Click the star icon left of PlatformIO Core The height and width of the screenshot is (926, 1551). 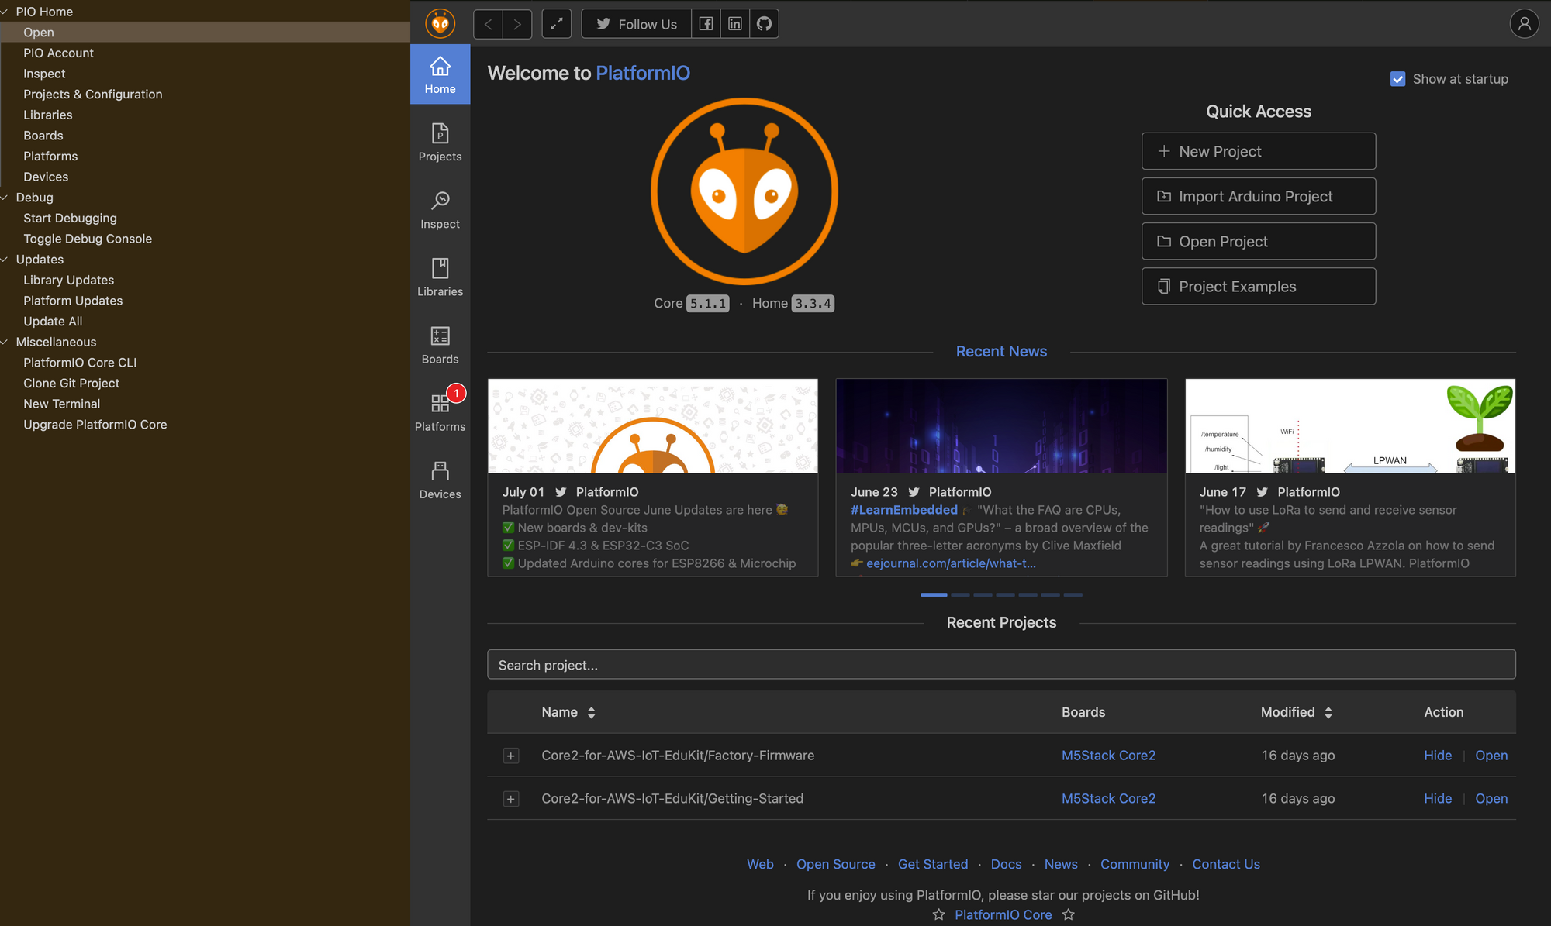[x=938, y=914]
